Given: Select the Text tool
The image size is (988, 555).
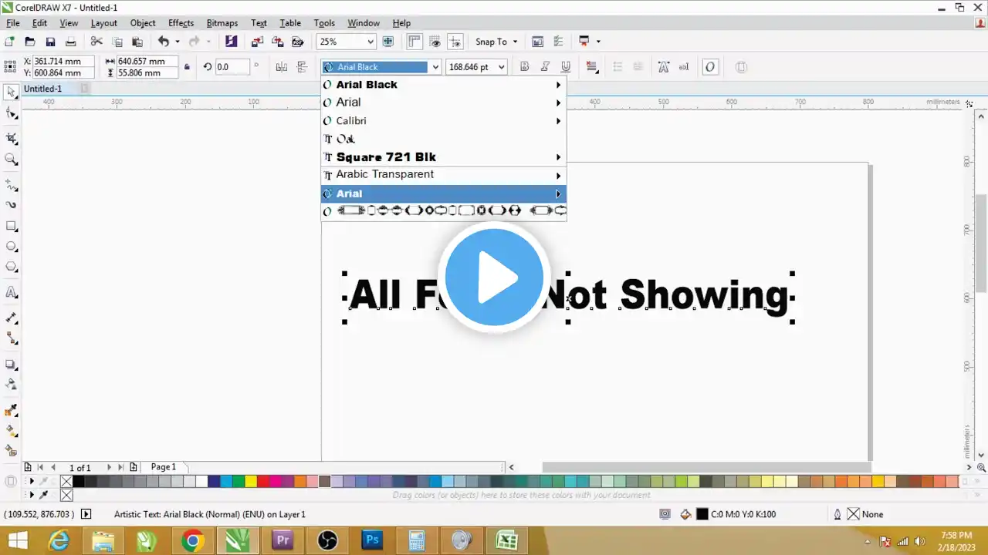Looking at the screenshot, I should click(11, 293).
